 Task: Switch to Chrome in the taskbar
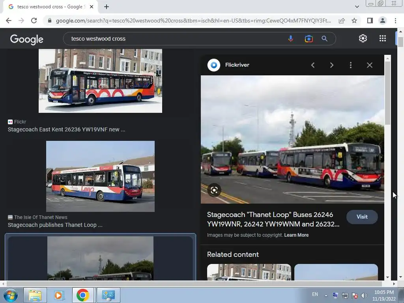point(83,295)
